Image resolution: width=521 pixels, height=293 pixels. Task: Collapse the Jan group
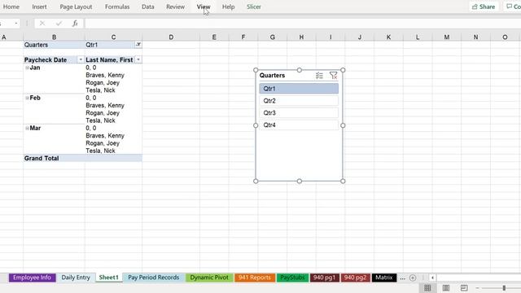click(x=27, y=68)
